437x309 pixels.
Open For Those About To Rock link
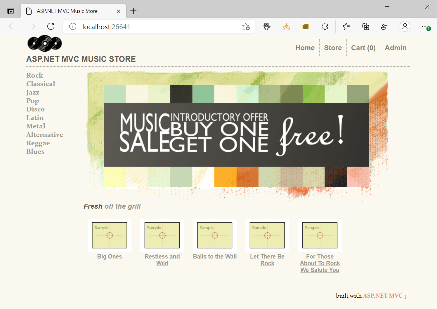pos(320,263)
